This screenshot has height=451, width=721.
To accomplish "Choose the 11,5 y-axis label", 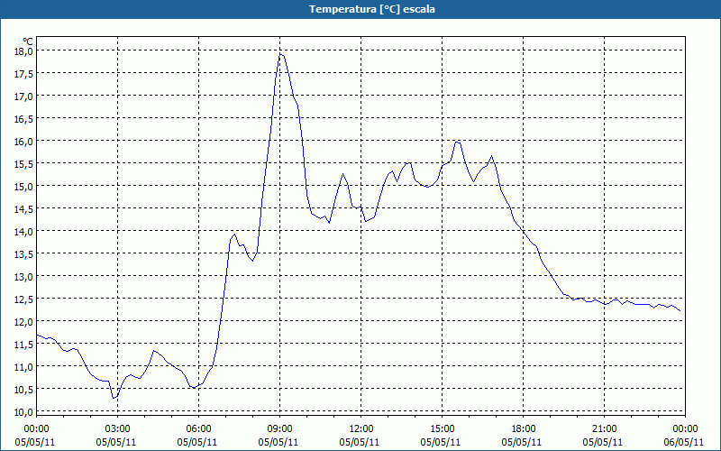I will pos(24,345).
